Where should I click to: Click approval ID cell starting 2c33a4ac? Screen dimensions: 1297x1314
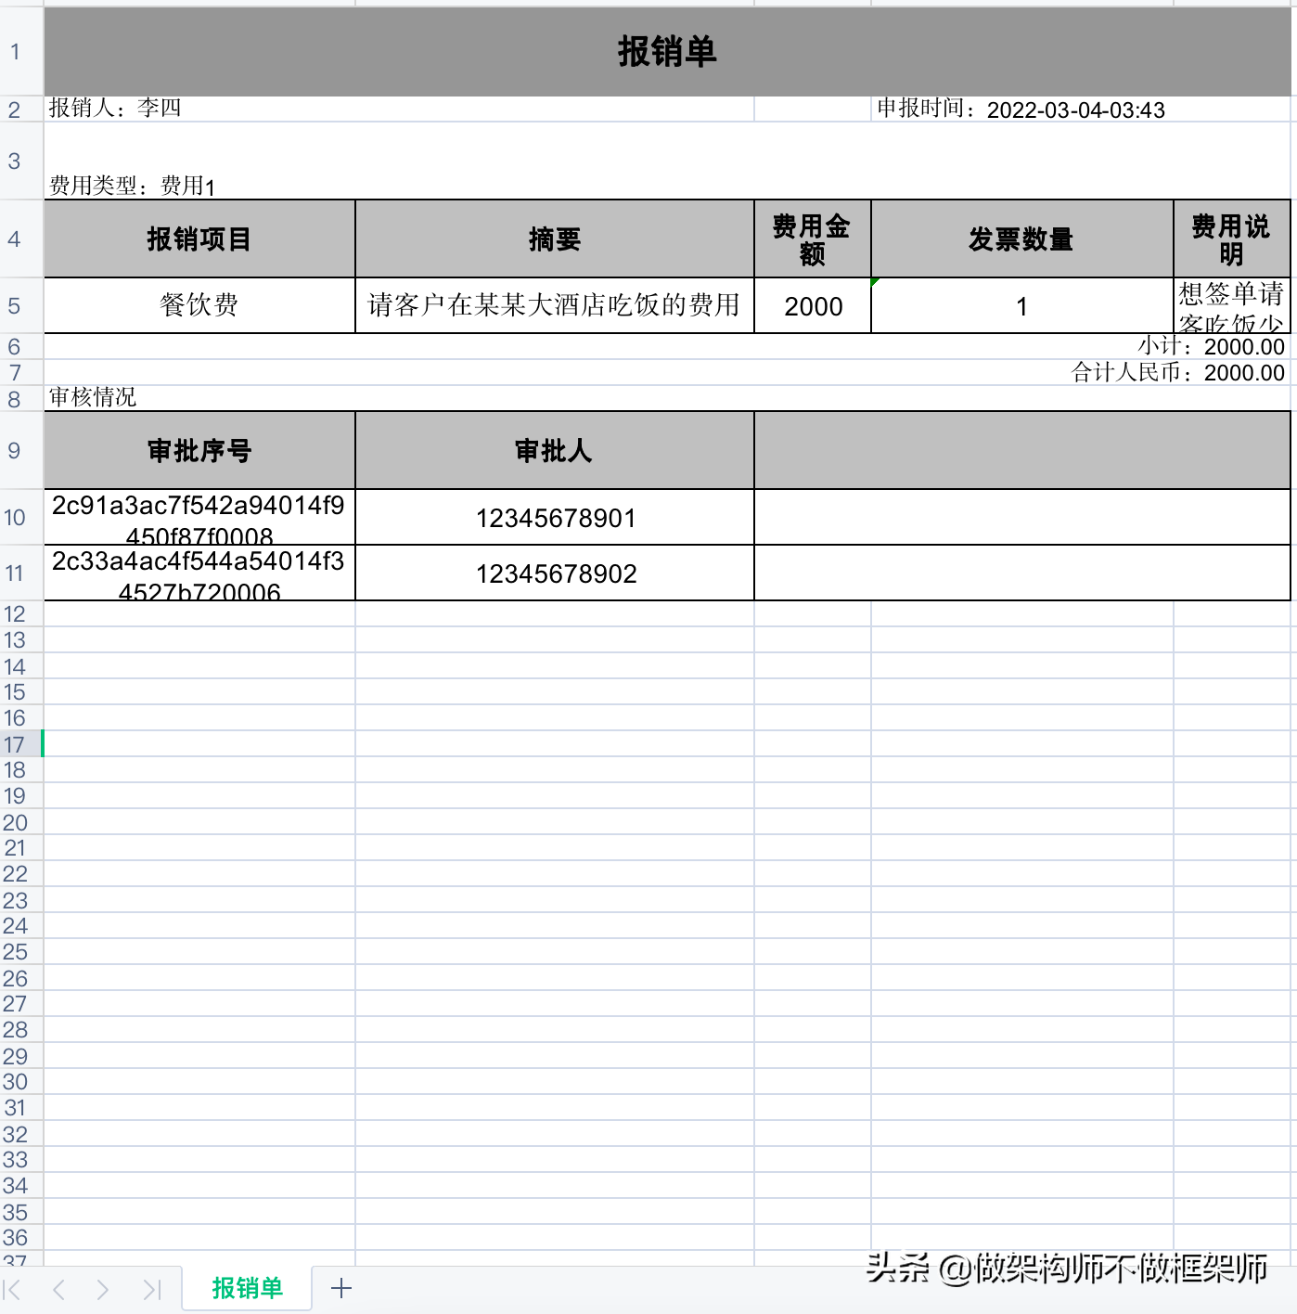pos(199,573)
